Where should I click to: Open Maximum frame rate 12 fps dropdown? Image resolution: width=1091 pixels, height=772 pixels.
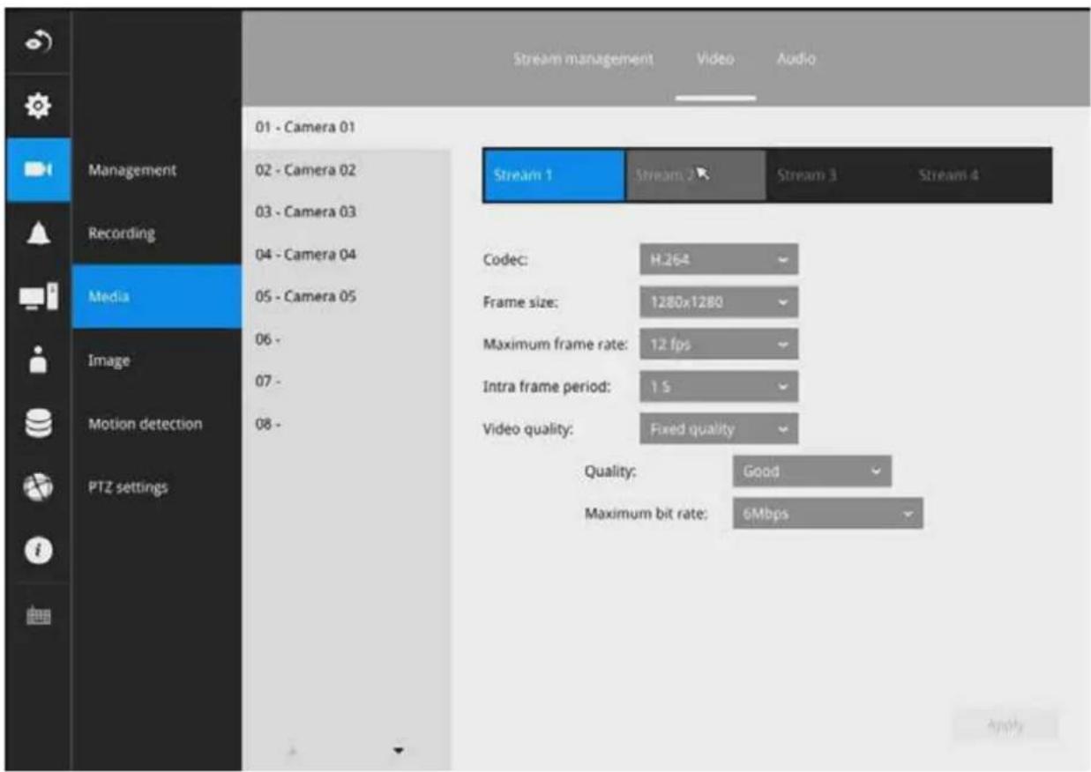tap(719, 345)
